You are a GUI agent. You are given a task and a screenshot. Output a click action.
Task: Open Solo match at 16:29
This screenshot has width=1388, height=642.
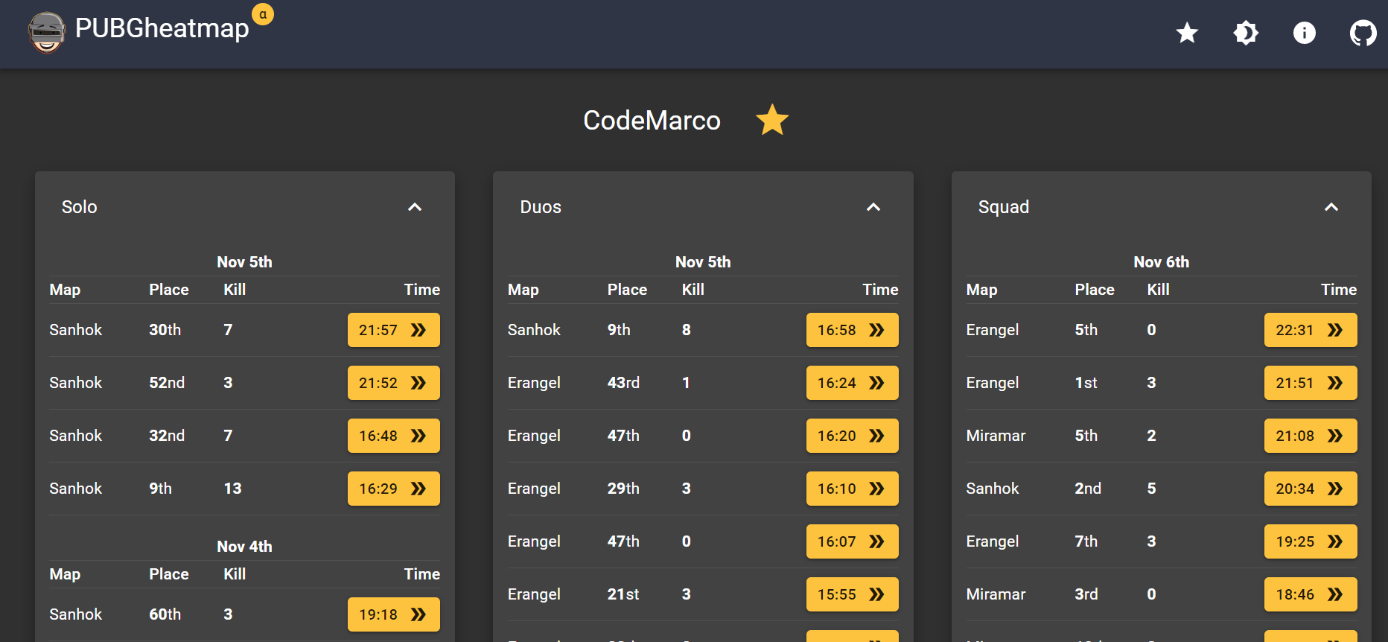(x=394, y=489)
